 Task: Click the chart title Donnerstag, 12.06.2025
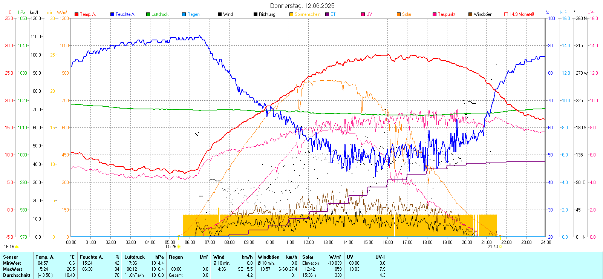[x=302, y=6]
